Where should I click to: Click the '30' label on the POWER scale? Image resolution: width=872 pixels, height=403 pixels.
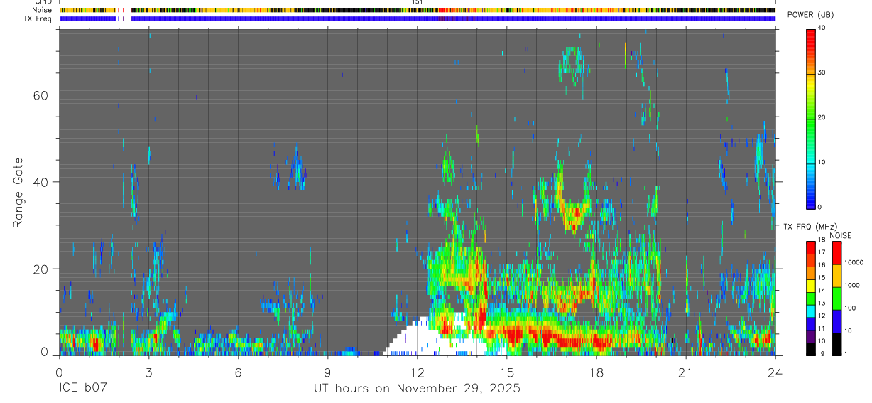pyautogui.click(x=823, y=73)
